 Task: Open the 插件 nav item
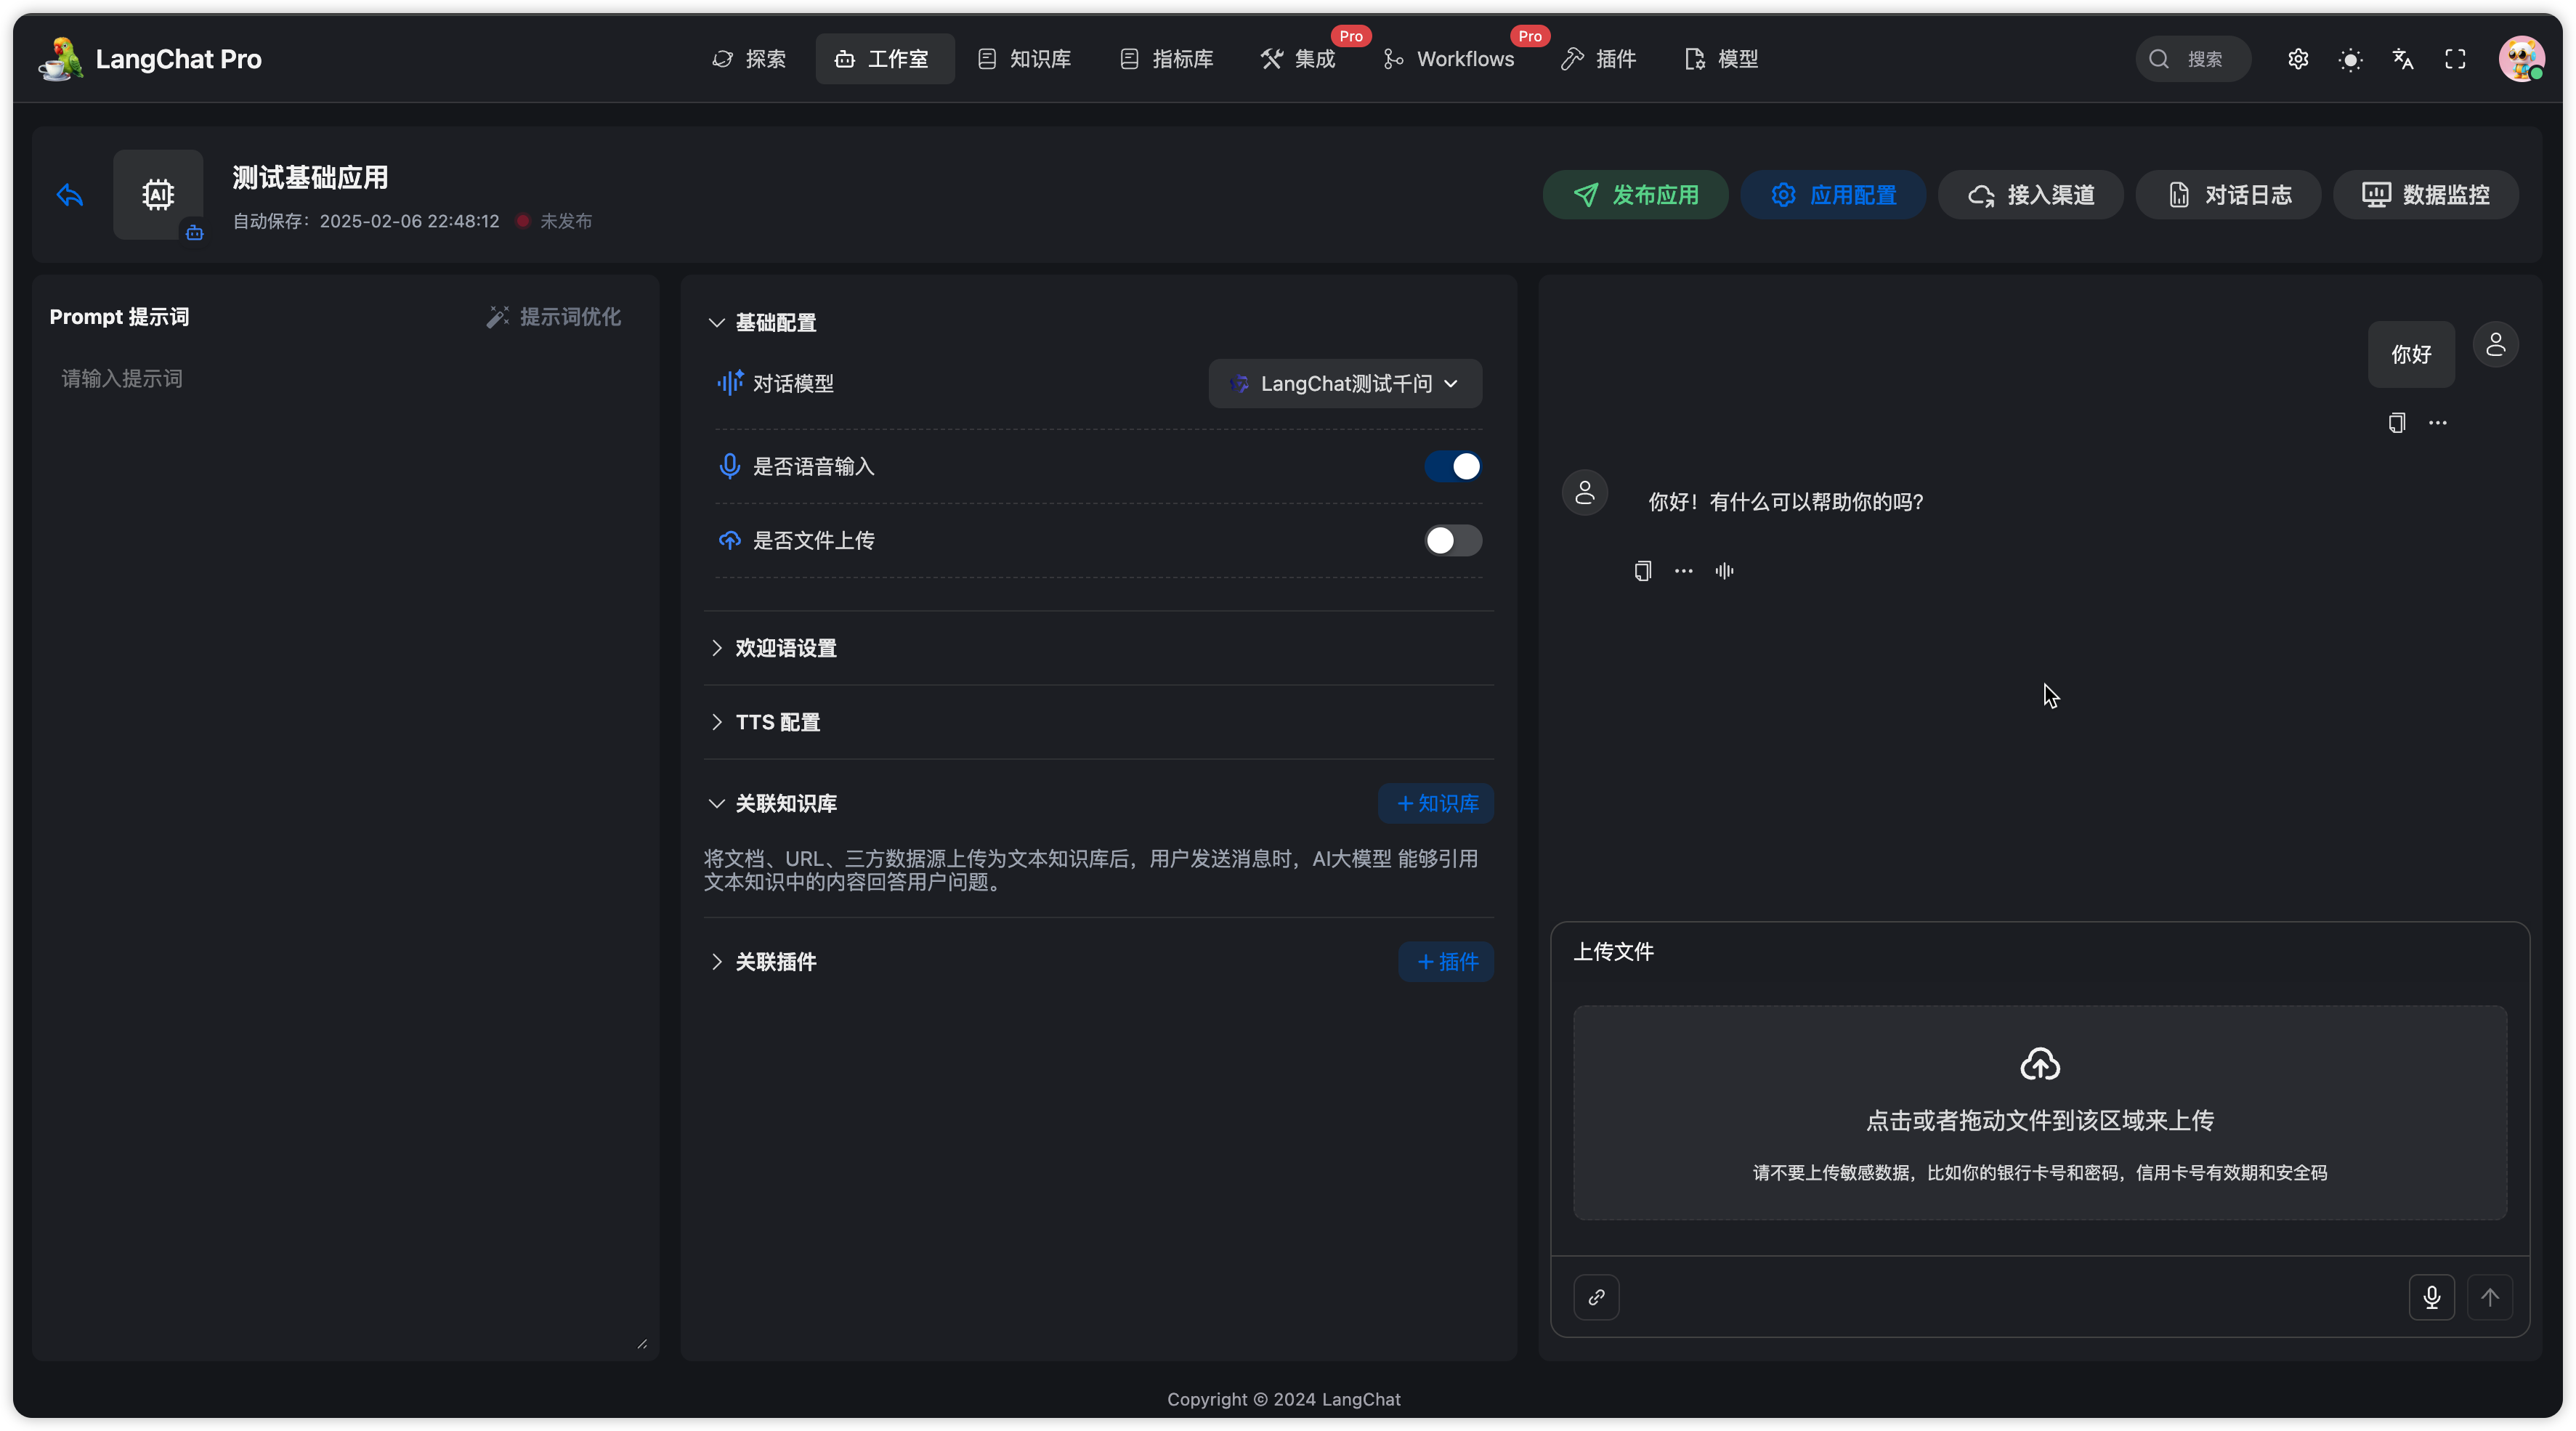1599,59
